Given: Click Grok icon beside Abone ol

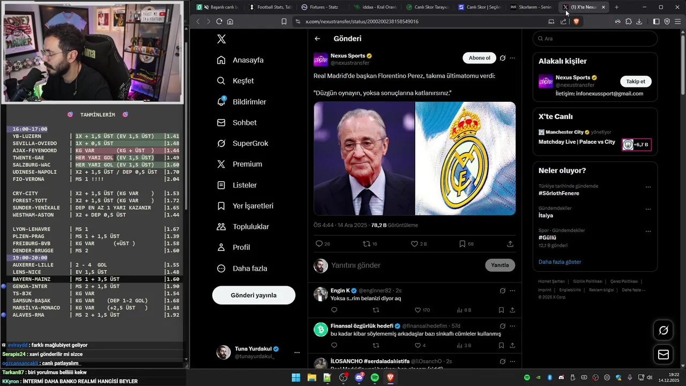Looking at the screenshot, I should [503, 58].
